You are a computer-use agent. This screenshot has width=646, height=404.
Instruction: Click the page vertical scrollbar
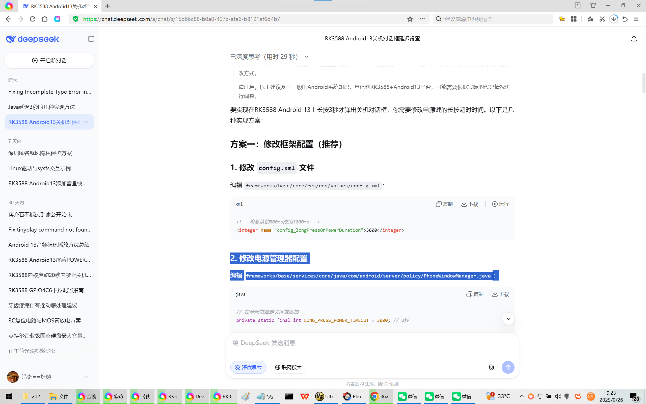pos(643,83)
